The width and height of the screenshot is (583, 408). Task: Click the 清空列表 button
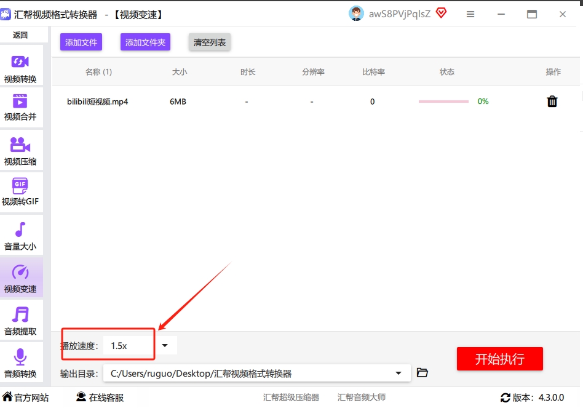click(x=210, y=42)
